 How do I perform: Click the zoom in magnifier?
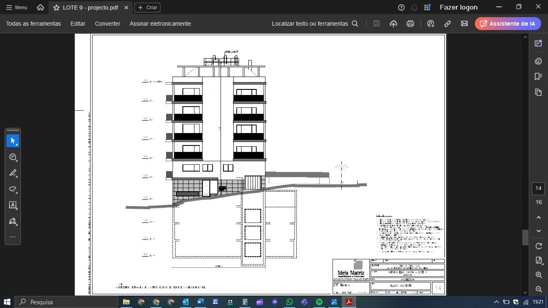pos(539,275)
